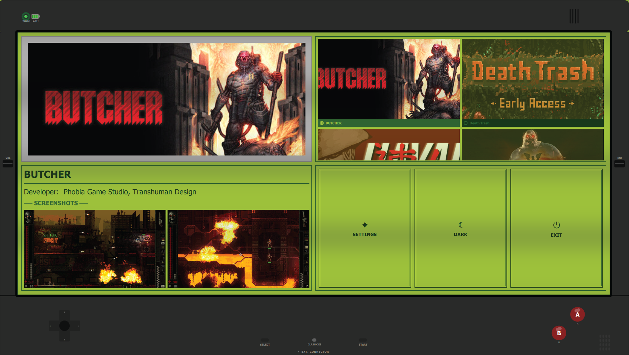629x355 pixels.
Task: Select the orange Japanese-text game tile
Action: (x=389, y=145)
